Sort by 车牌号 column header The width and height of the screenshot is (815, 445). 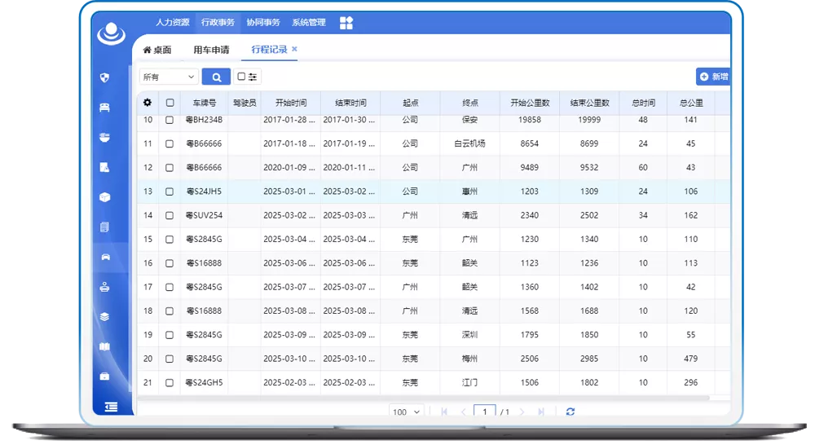(x=205, y=103)
